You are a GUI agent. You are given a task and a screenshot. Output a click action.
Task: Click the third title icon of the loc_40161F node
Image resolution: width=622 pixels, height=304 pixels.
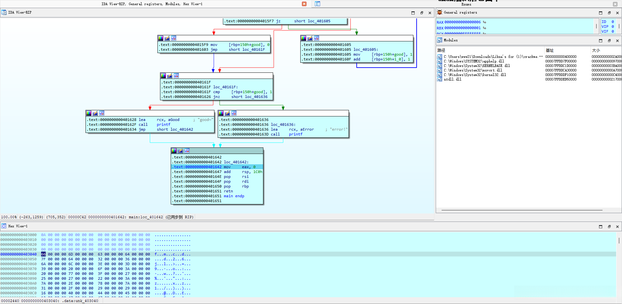pyautogui.click(x=176, y=76)
